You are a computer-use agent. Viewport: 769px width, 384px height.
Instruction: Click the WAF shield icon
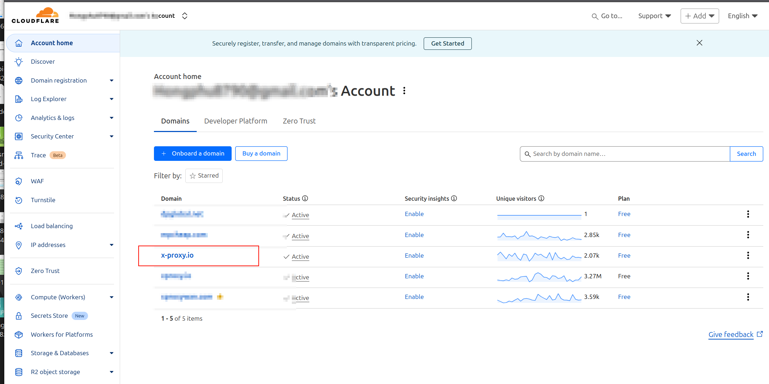[x=19, y=181]
